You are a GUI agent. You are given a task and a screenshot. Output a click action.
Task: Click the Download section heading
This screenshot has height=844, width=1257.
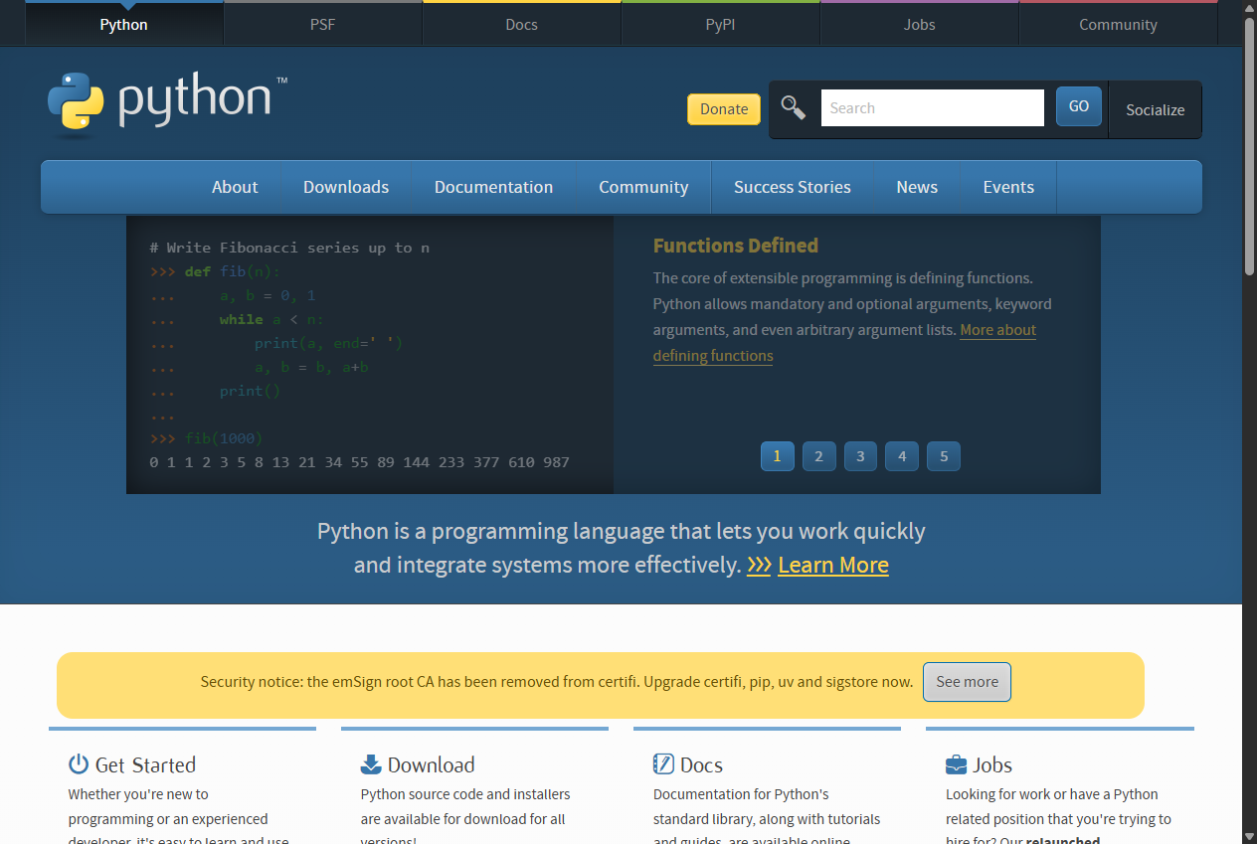click(431, 764)
